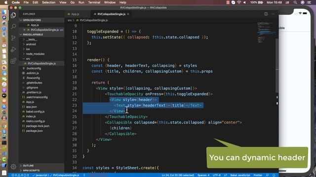Open Manage gear in activity bar
The image size is (316, 177).
coord(13,166)
